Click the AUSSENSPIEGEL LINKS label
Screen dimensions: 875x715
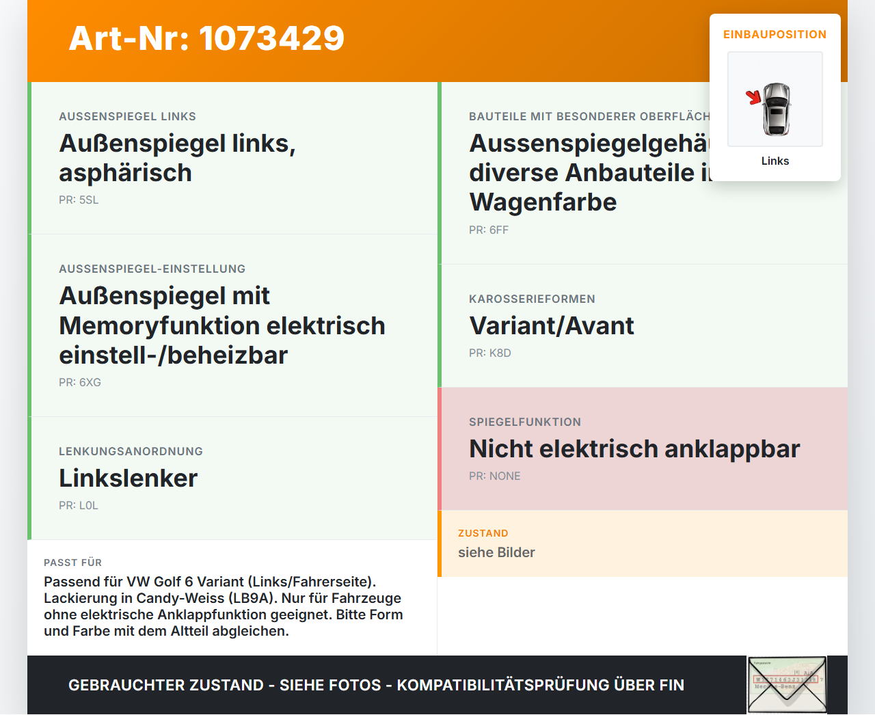coord(127,116)
